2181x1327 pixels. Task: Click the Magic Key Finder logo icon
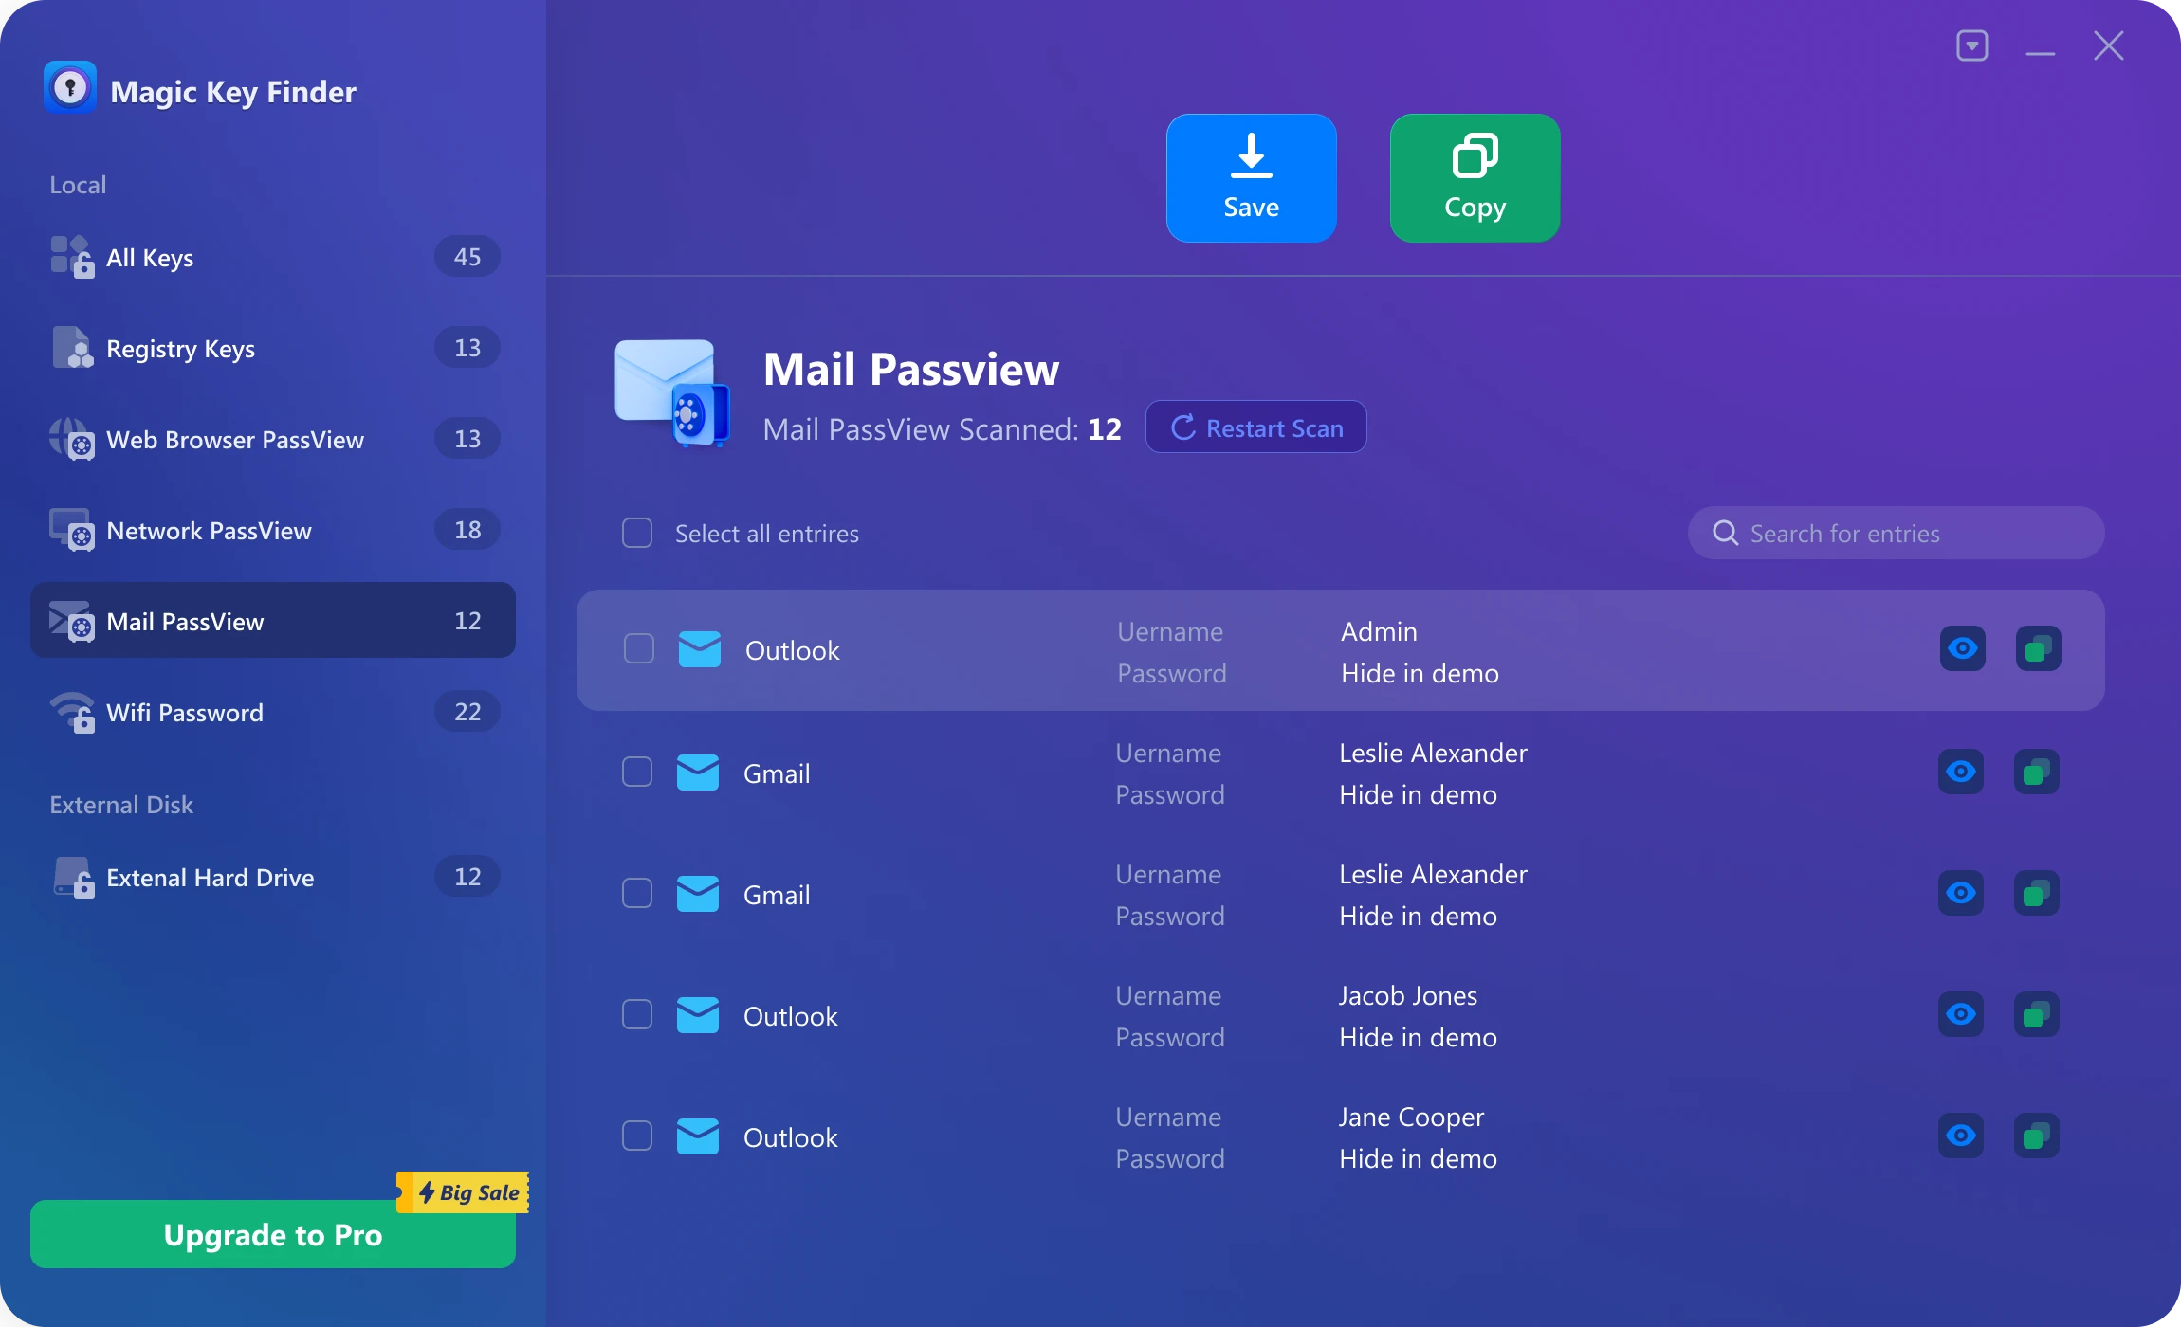[x=71, y=87]
